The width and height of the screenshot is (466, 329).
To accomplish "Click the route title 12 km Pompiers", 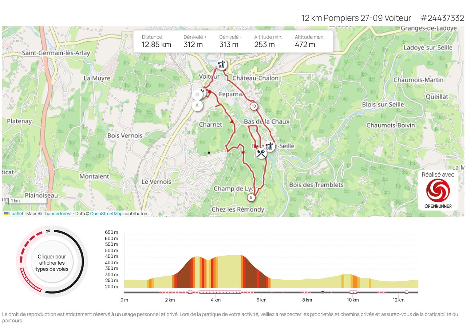I will (x=356, y=18).
